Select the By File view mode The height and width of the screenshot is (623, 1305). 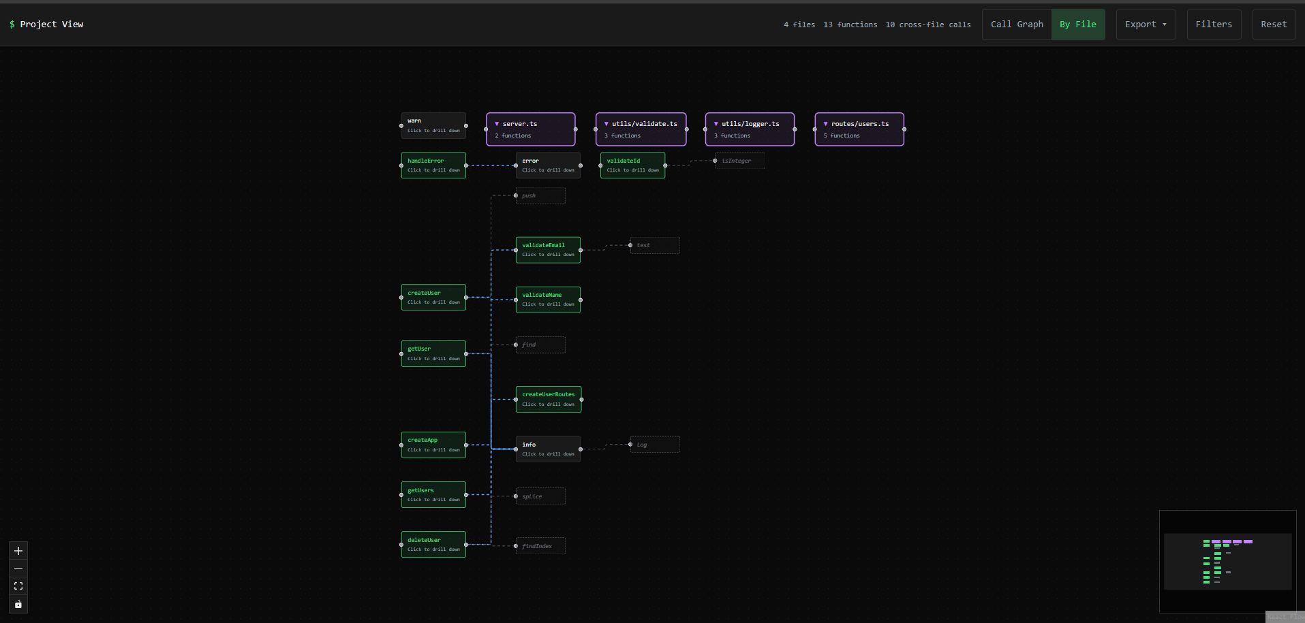pyautogui.click(x=1077, y=25)
